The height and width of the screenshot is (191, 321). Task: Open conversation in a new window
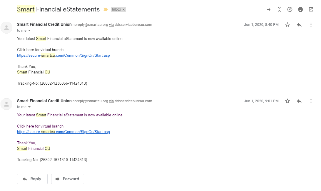(x=311, y=9)
